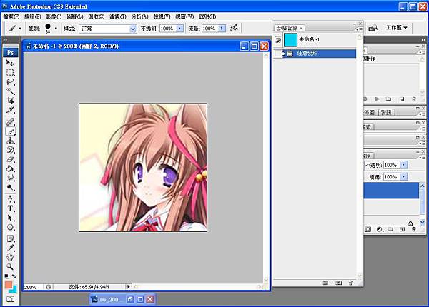Select the Eraser tool
Viewport: 429px width, 307px height.
click(10, 159)
